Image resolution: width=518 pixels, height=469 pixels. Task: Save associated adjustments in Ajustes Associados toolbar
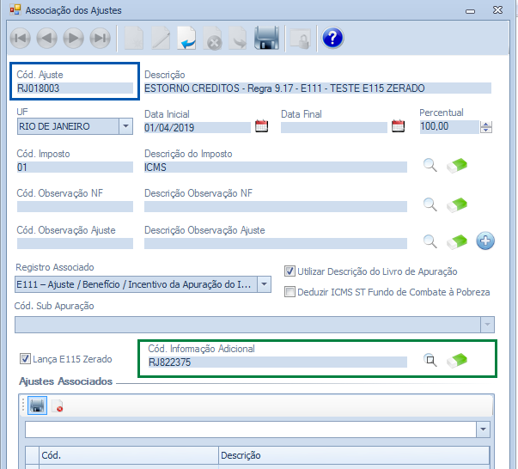pyautogui.click(x=37, y=405)
